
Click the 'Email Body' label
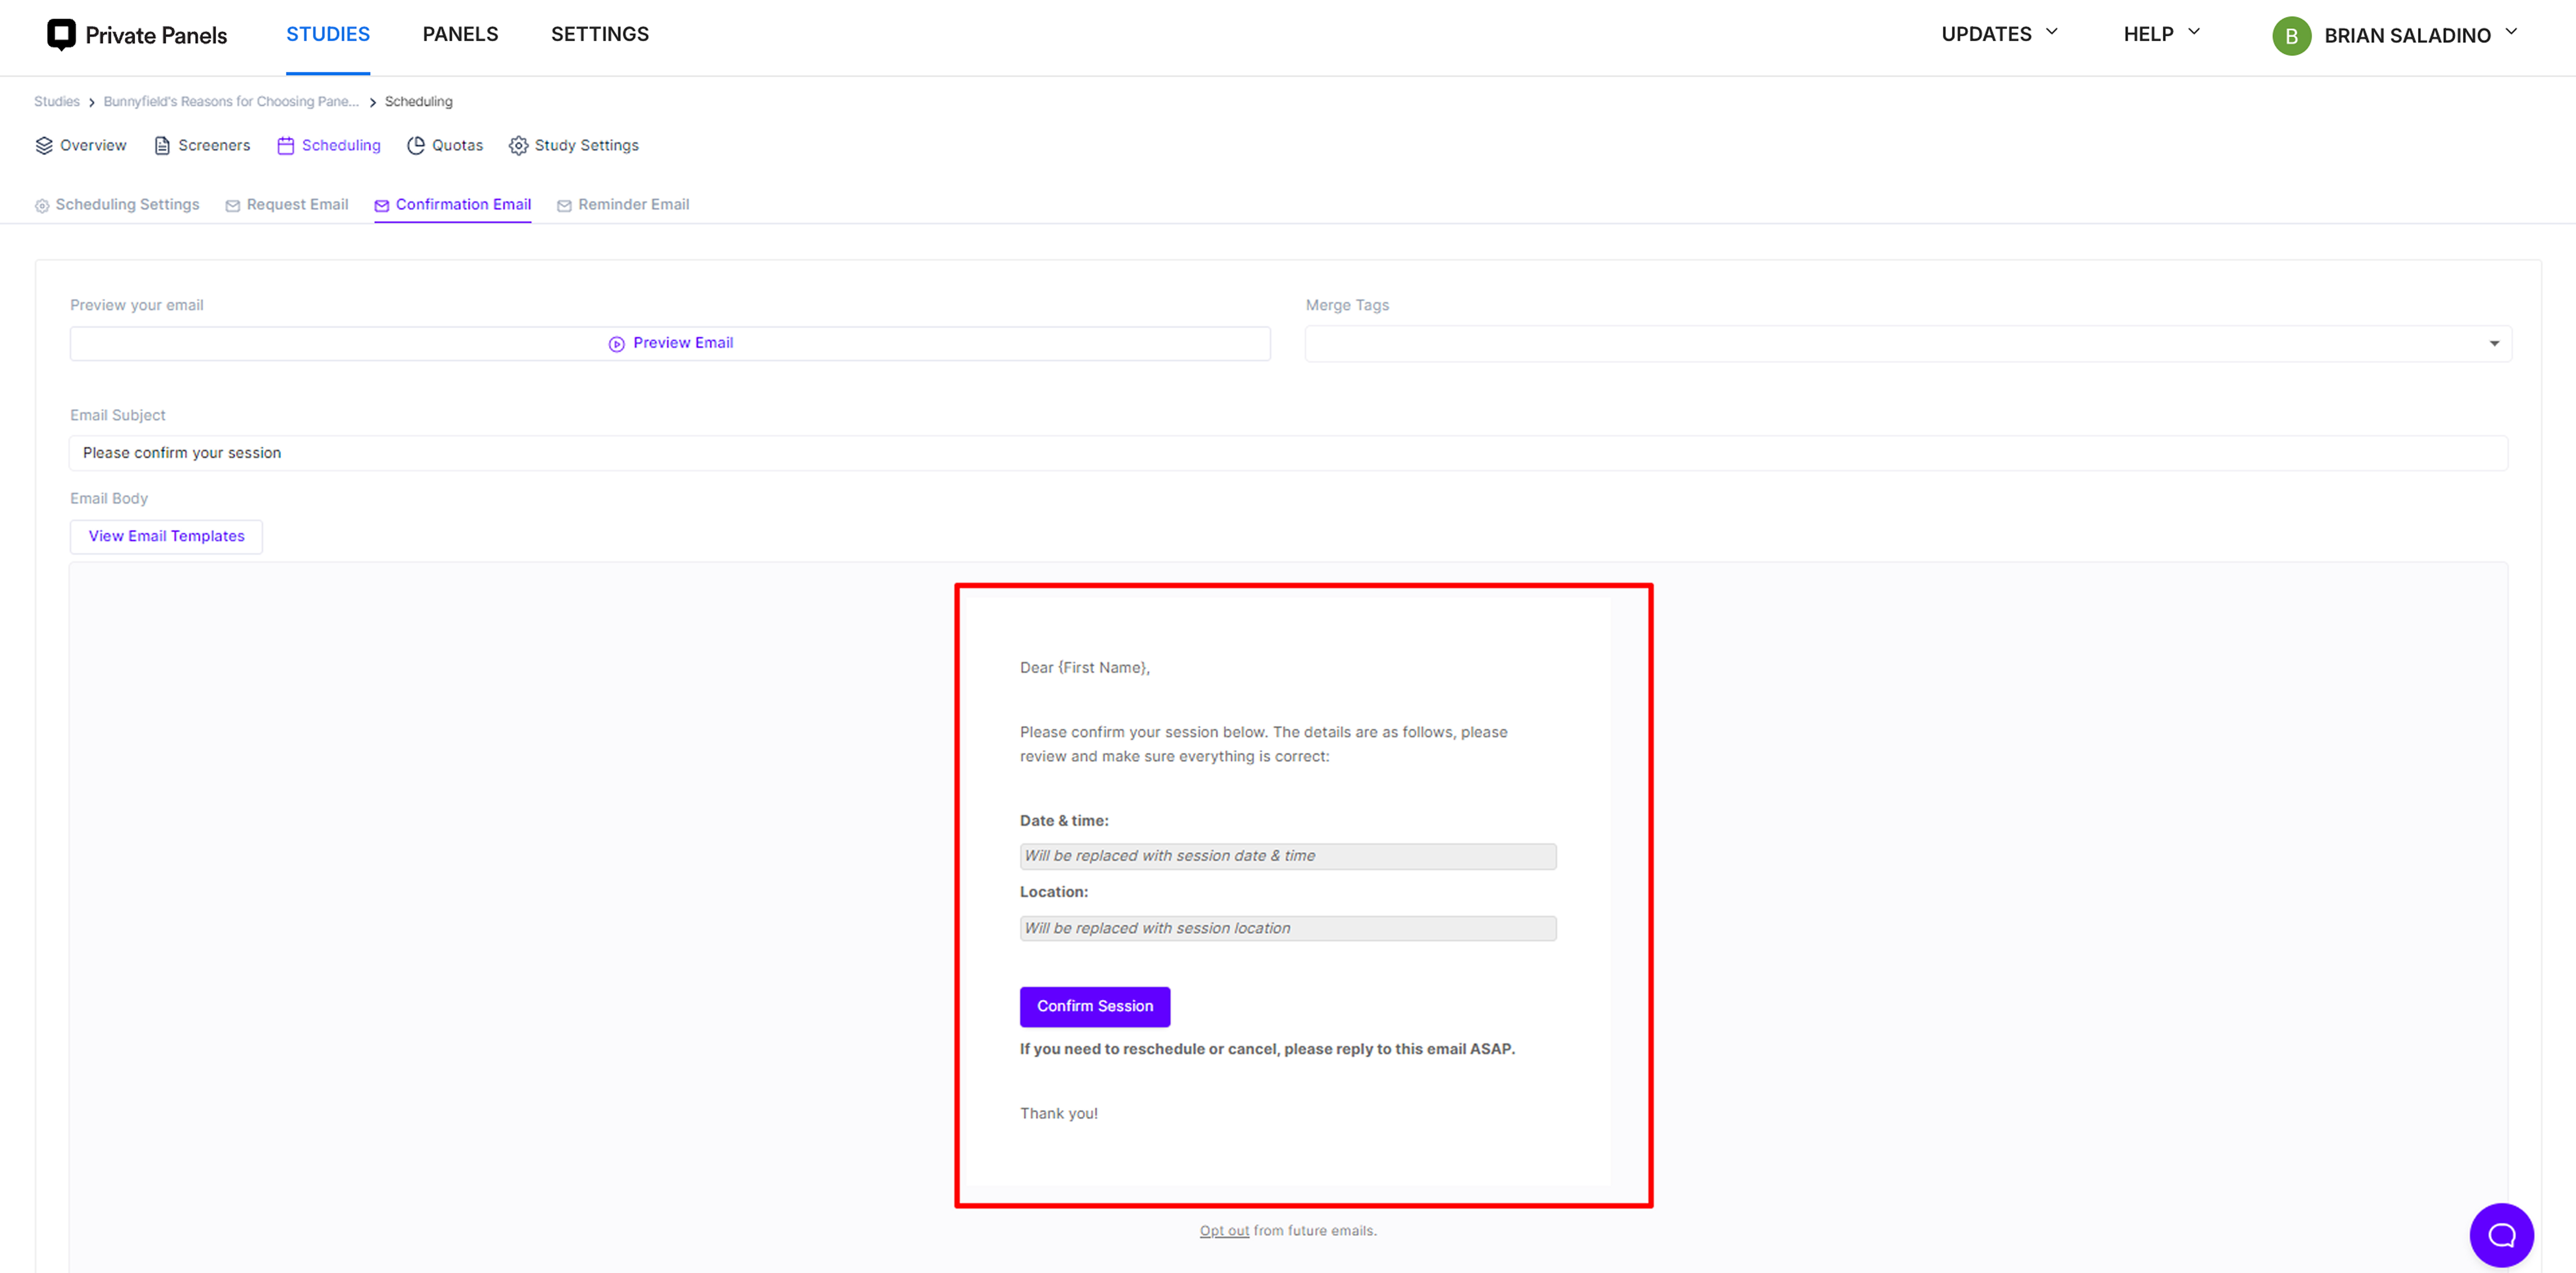[109, 499]
